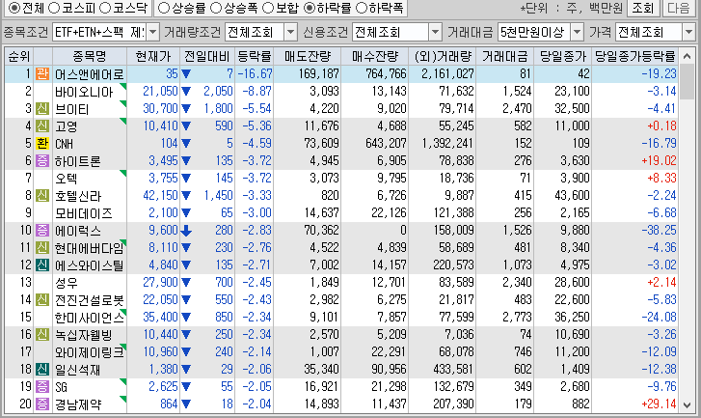Click the 어스앤에어로 stock name
This screenshot has width=701, height=418.
click(x=89, y=73)
